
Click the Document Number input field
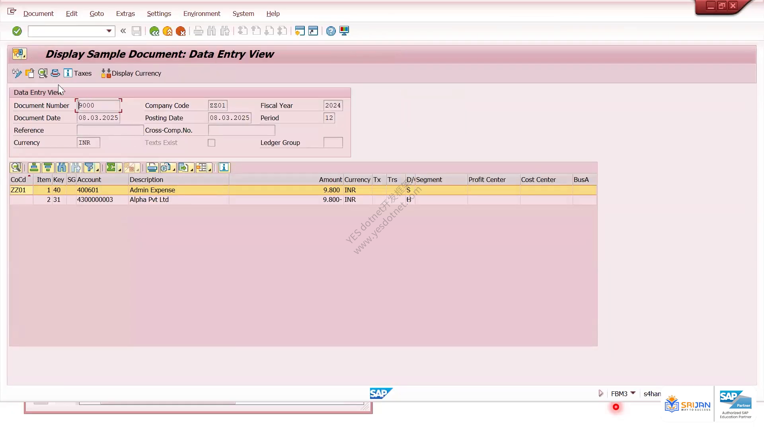click(98, 106)
